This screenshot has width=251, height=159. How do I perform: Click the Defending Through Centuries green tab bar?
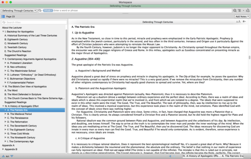point(125,6)
